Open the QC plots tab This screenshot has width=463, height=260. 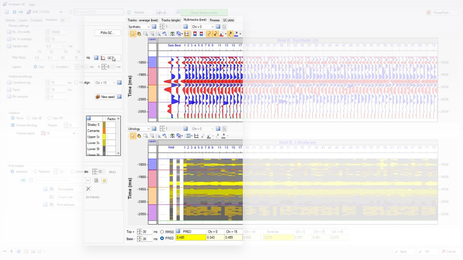(228, 20)
